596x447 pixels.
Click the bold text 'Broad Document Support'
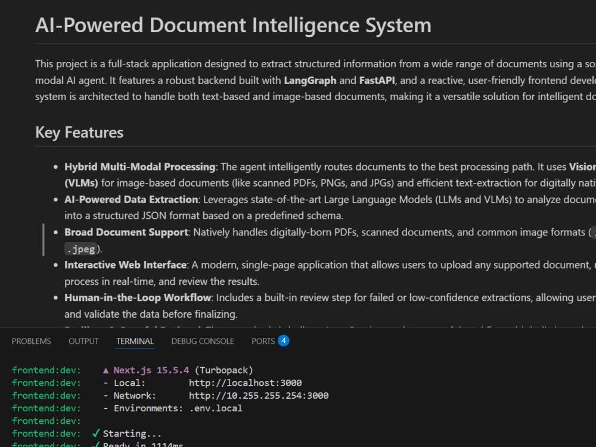coord(126,232)
